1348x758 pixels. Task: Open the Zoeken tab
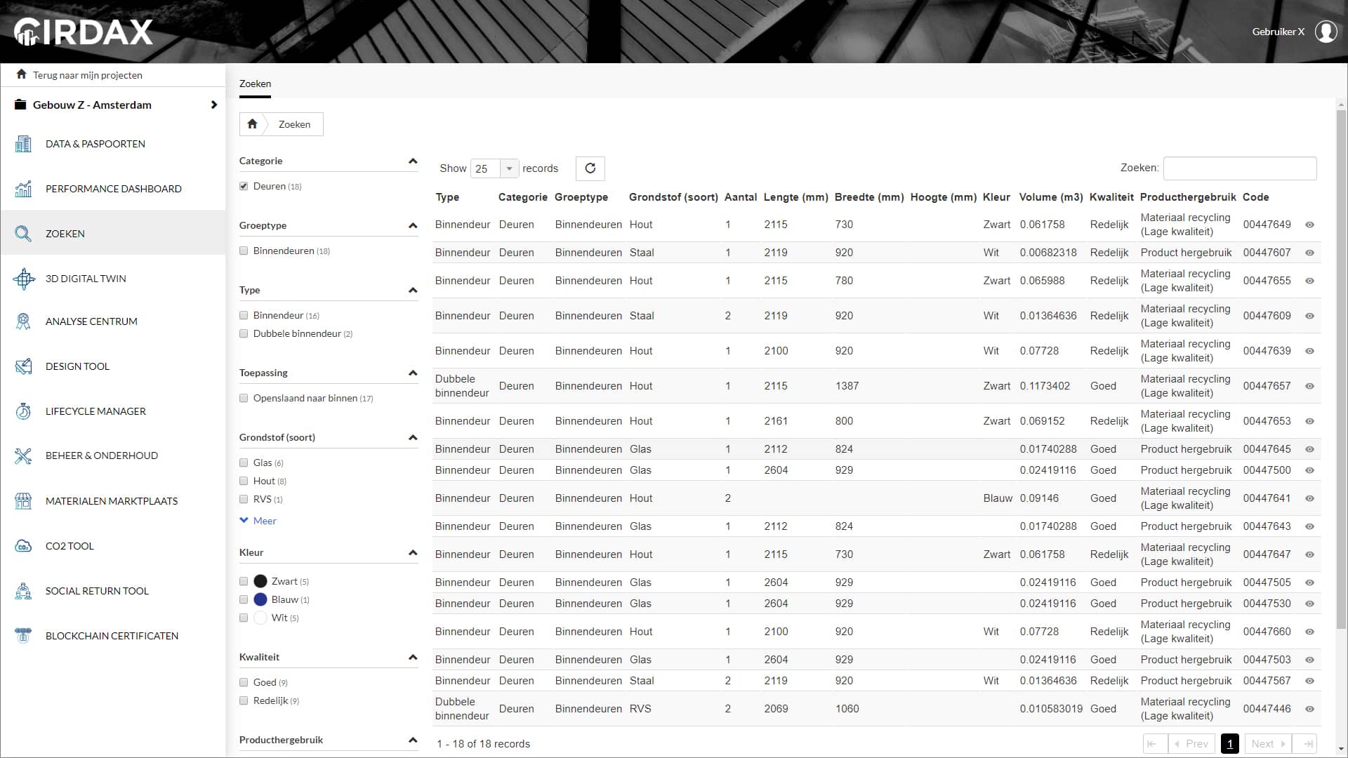(x=255, y=84)
